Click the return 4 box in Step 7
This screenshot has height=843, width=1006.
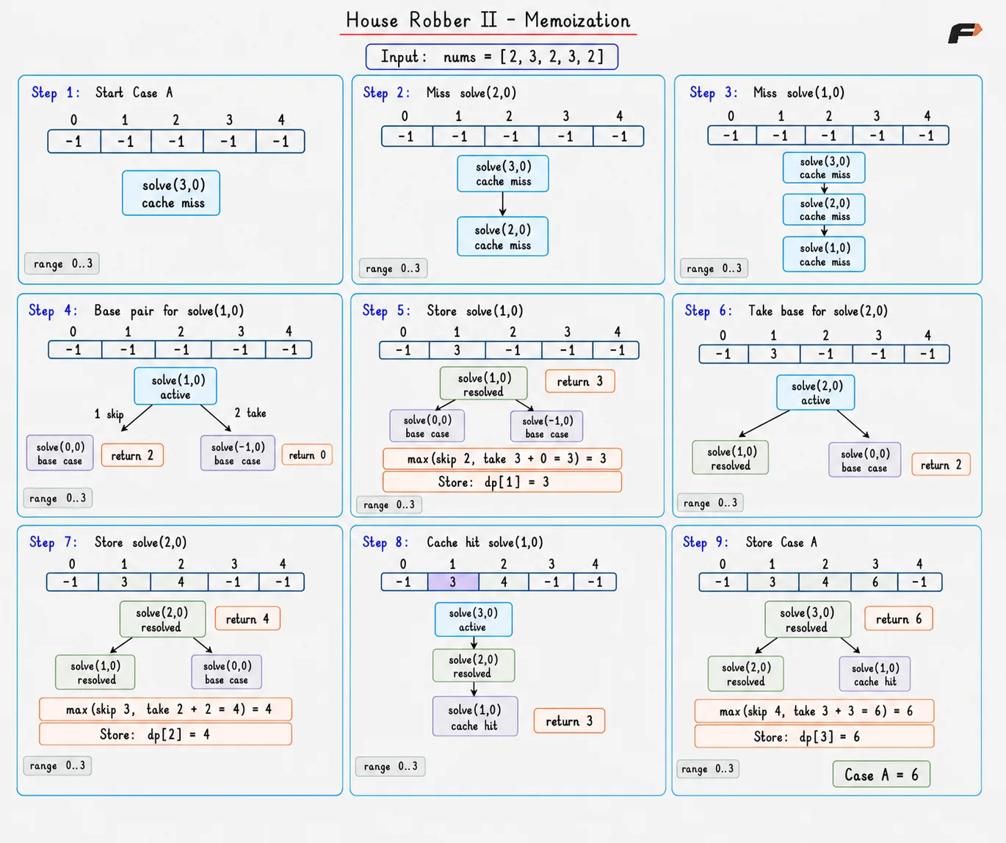point(247,619)
